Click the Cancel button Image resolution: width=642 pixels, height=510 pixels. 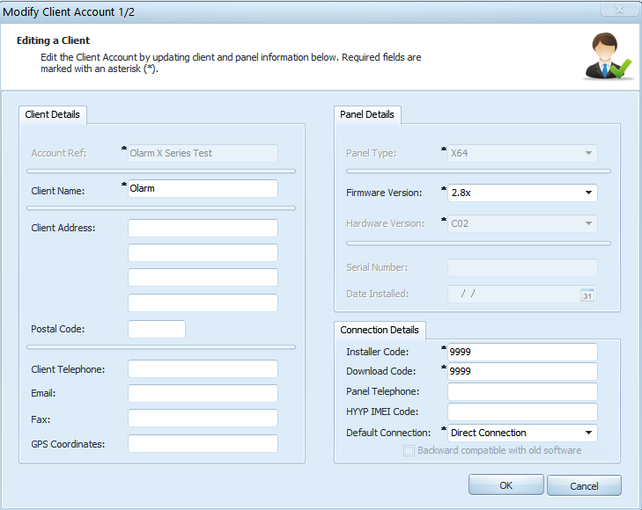(x=584, y=486)
